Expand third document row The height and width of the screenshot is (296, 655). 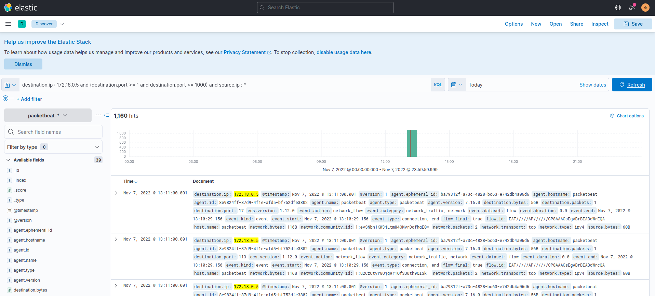(116, 286)
